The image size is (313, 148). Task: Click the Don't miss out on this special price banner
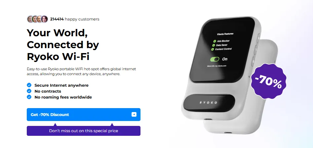(x=83, y=131)
